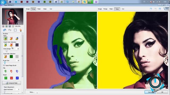Click the Compute Mask button
This screenshot has height=95, width=170.
click(12, 83)
